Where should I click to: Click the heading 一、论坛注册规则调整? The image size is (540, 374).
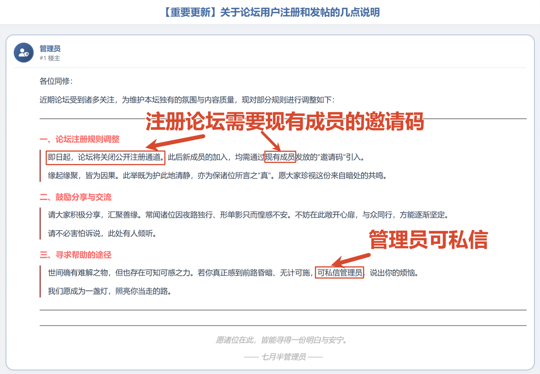tap(80, 139)
